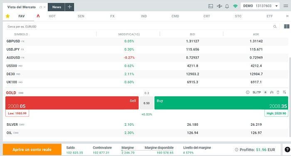
Task: Detach the Vista del Mercato panel
Action: 41,7
